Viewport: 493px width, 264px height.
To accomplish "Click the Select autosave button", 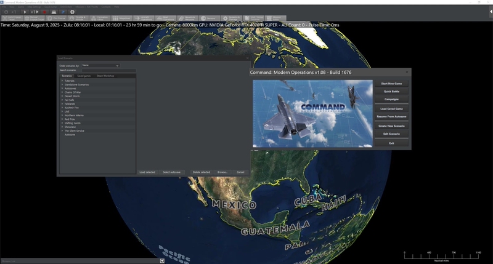I will tap(172, 172).
